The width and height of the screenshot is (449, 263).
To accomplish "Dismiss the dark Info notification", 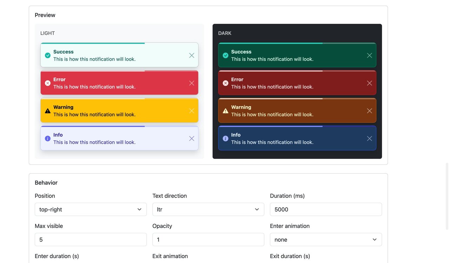I will pyautogui.click(x=369, y=139).
